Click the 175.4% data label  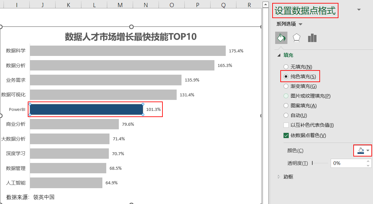click(236, 51)
